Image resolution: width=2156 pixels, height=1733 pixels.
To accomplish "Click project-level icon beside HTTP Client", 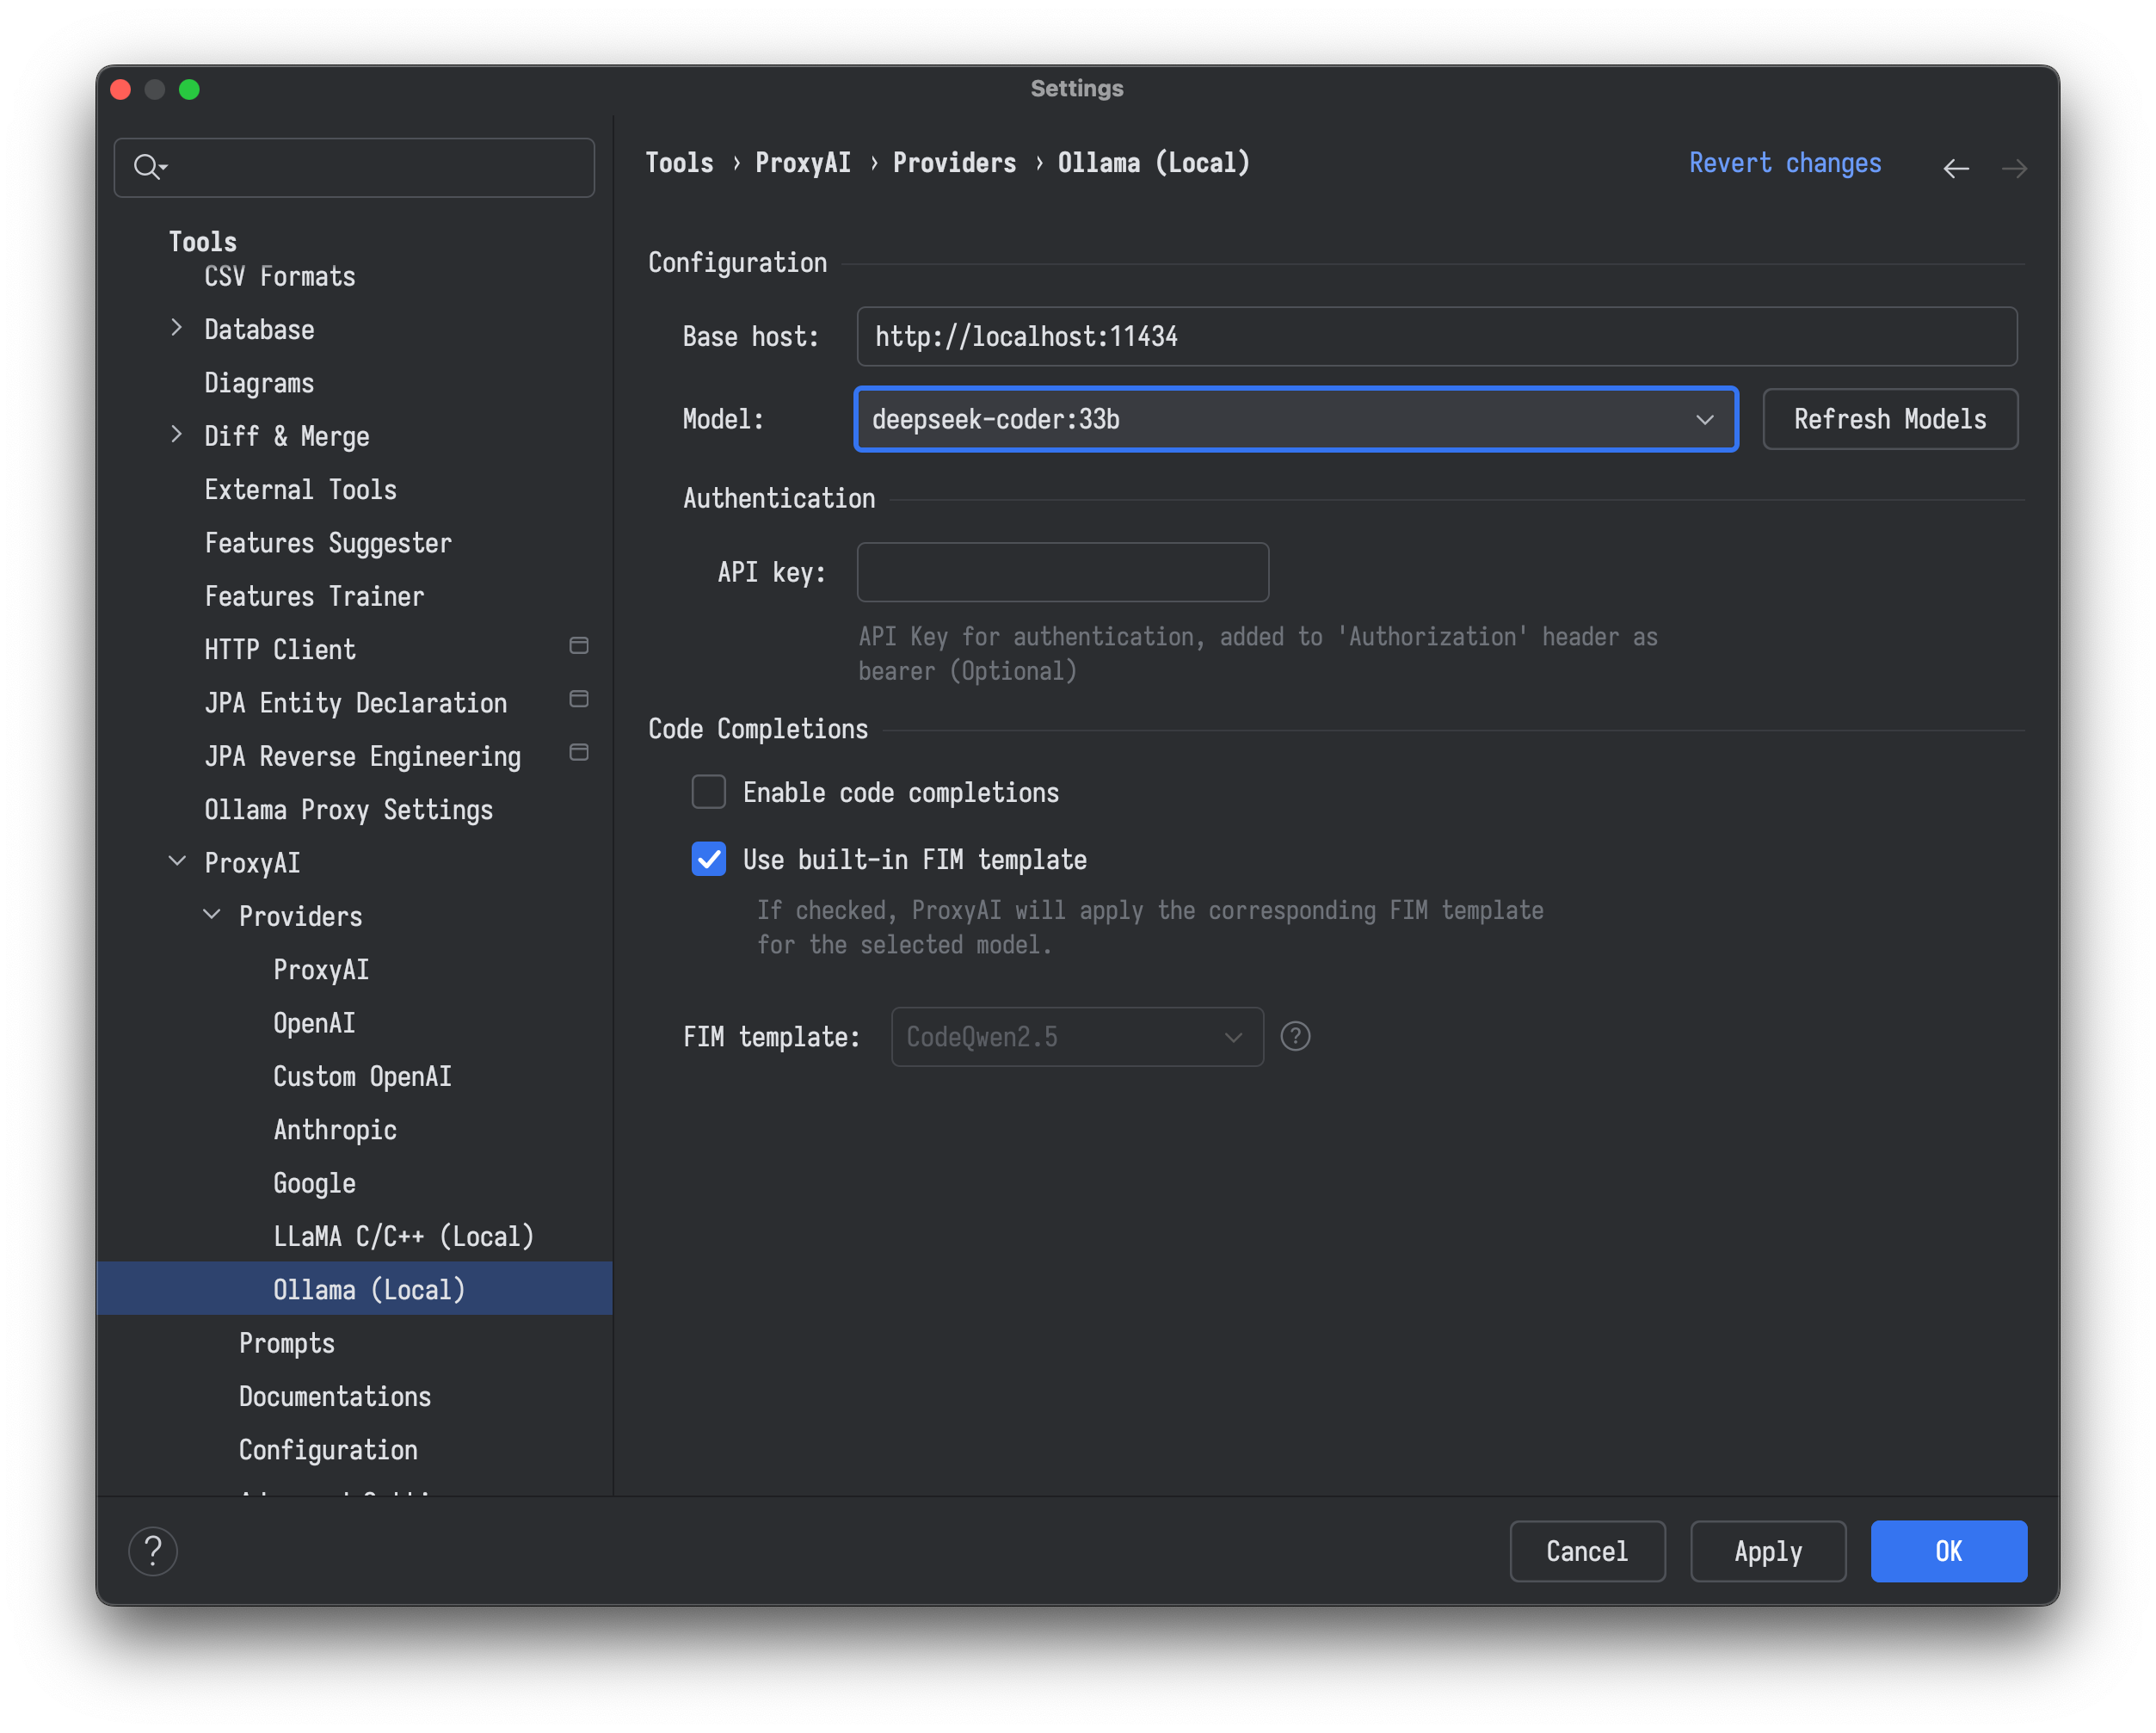I will pos(579,646).
